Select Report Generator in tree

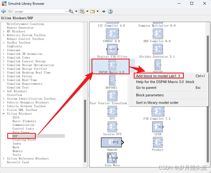point(20,28)
